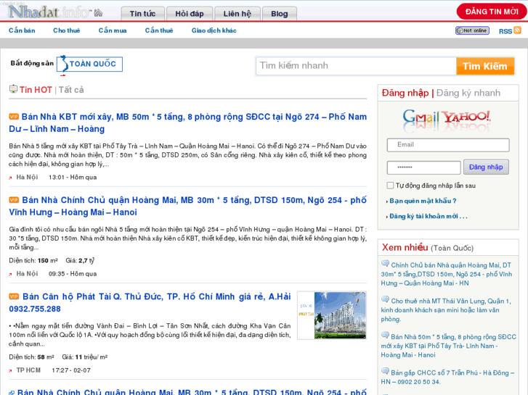Viewport: 528px width, 395px height.
Task: Click the orange Tìm Kiếm button
Action: click(x=485, y=66)
